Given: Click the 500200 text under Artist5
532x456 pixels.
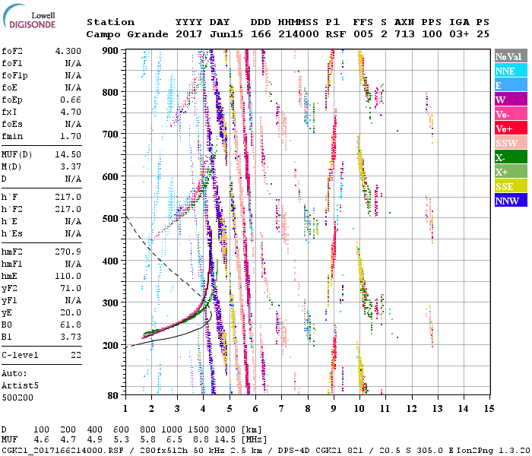Looking at the screenshot, I should pos(17,397).
